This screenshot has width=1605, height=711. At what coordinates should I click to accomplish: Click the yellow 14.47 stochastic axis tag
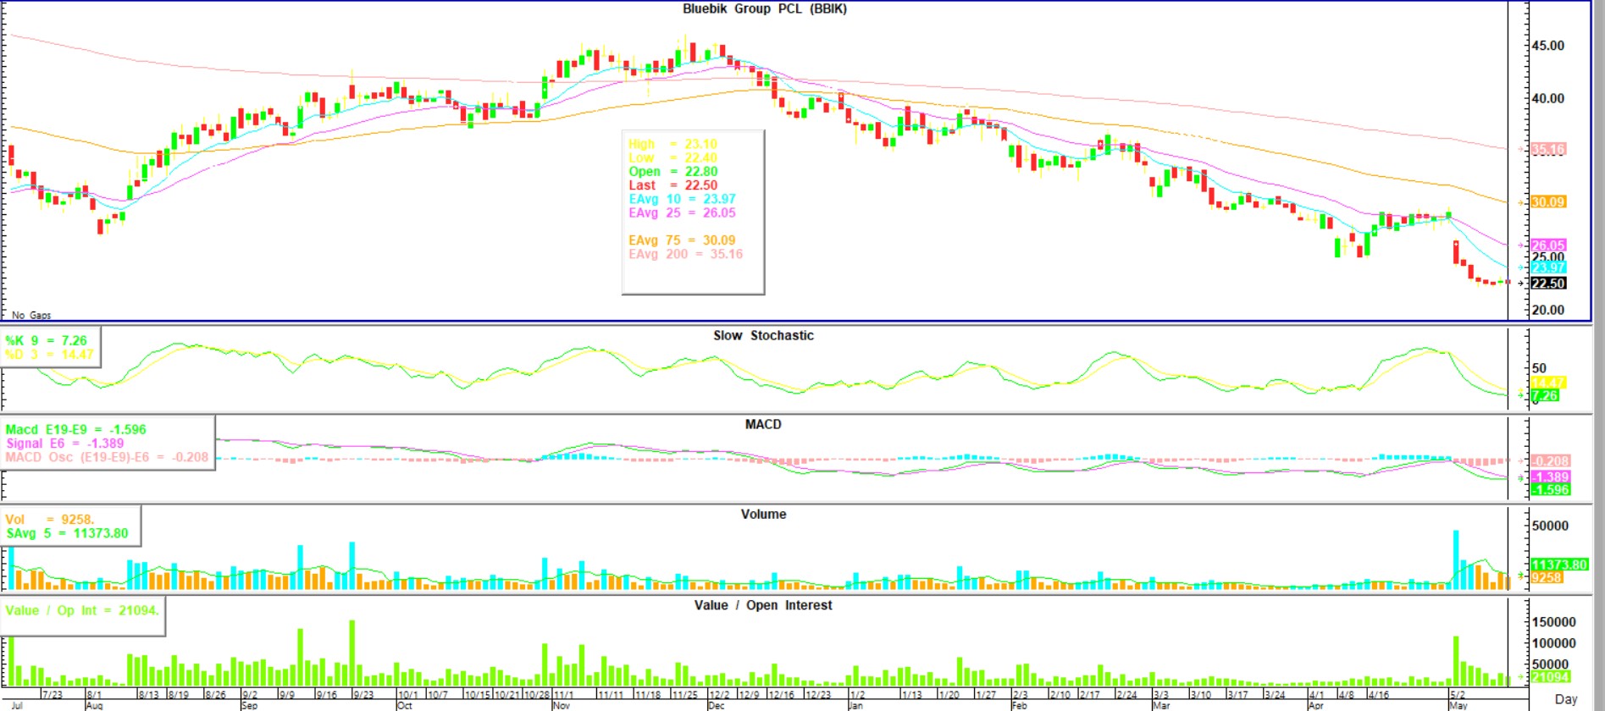[x=1548, y=383]
